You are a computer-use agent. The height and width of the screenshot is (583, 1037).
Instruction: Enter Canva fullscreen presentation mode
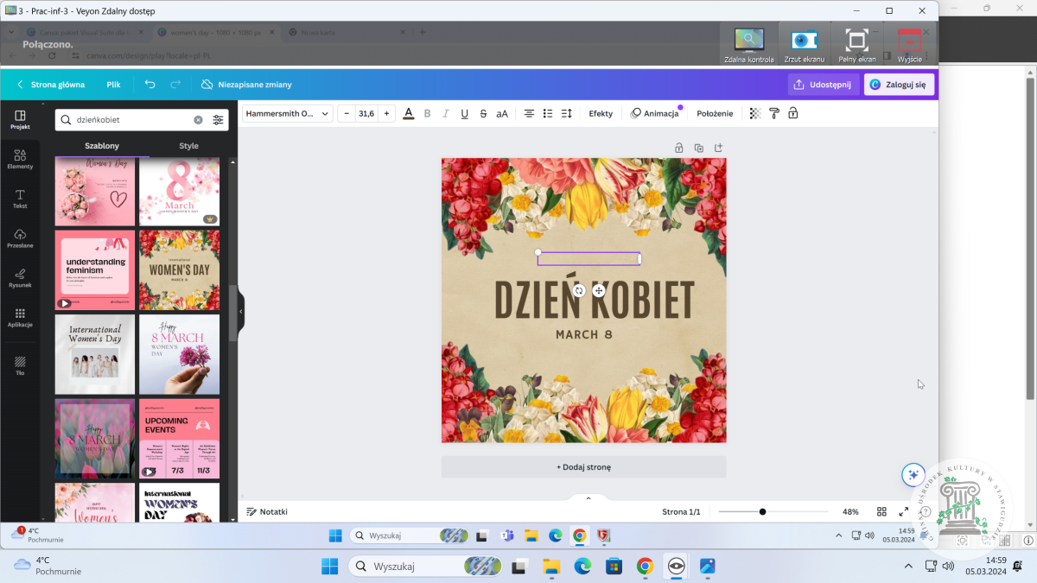(x=904, y=511)
